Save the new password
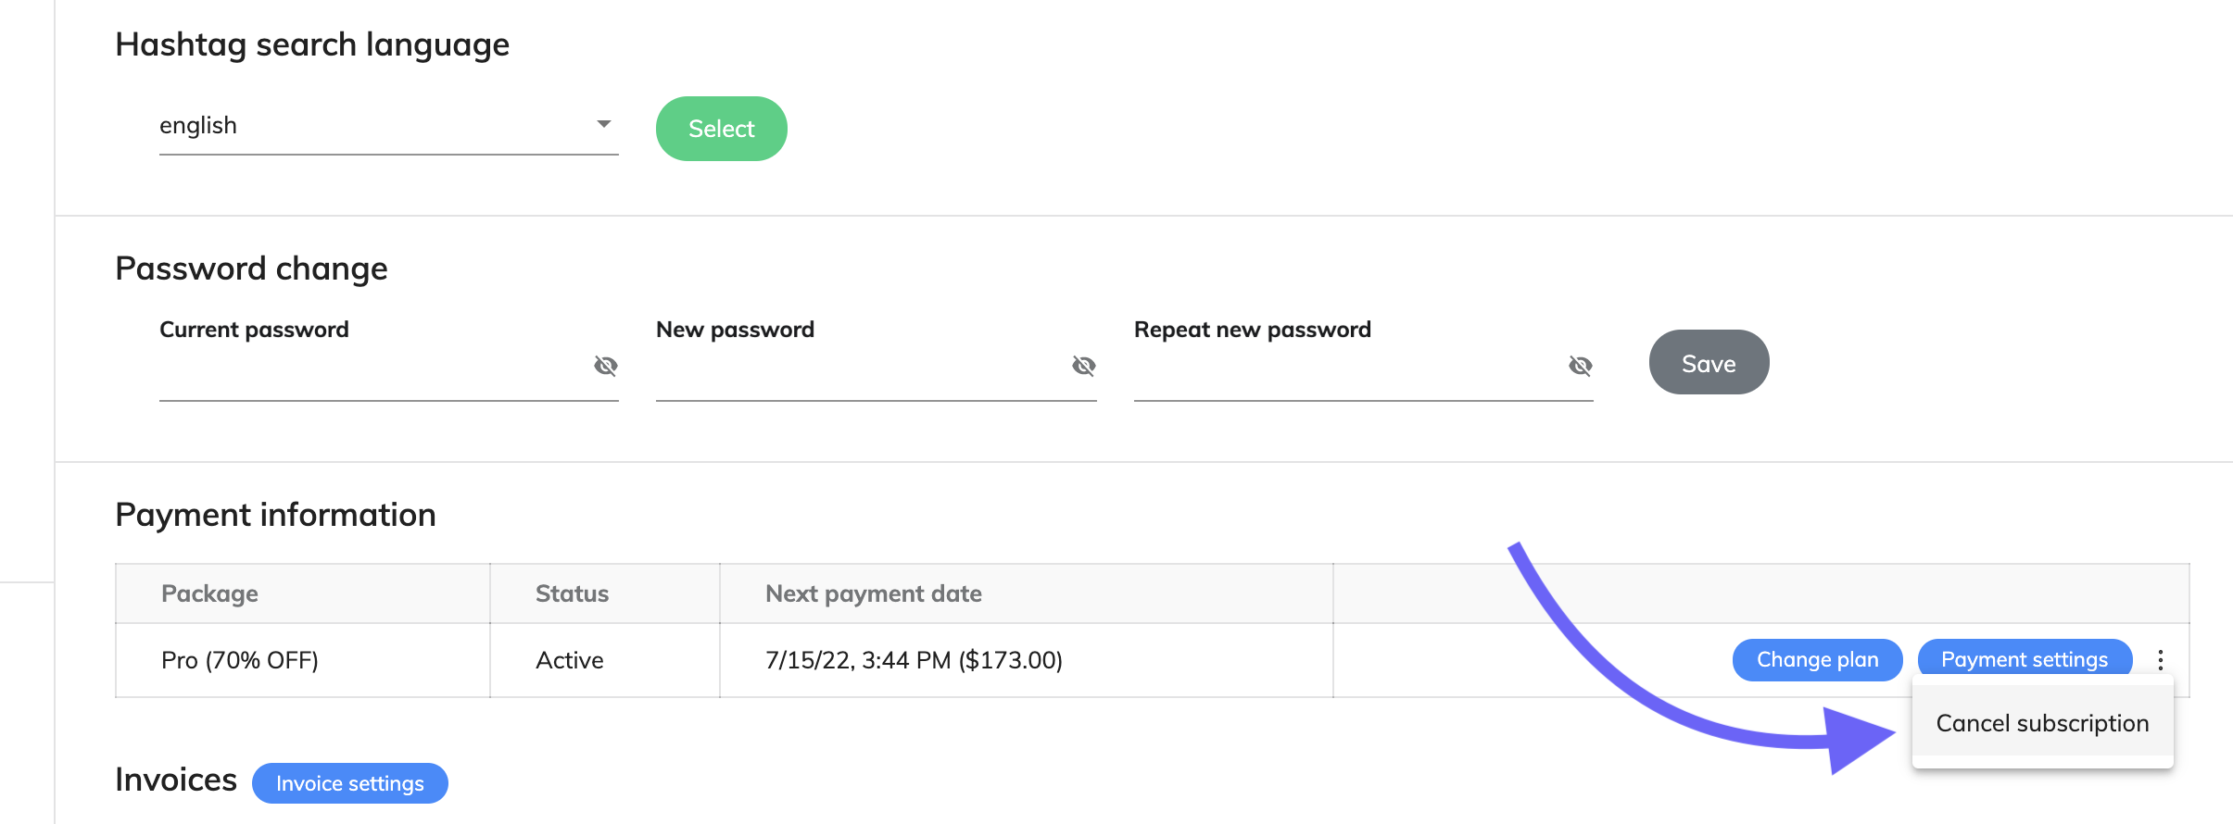This screenshot has width=2233, height=824. (x=1709, y=362)
